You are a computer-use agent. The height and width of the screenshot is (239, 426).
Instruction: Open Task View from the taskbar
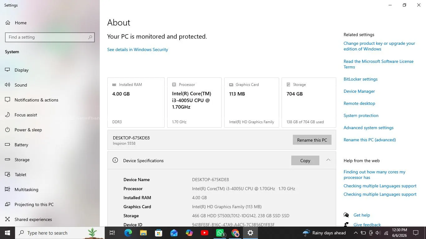tap(112, 233)
